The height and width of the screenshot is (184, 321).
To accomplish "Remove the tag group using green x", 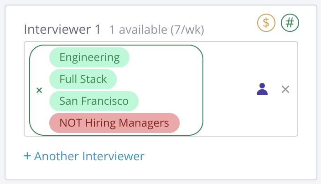I will 39,90.
